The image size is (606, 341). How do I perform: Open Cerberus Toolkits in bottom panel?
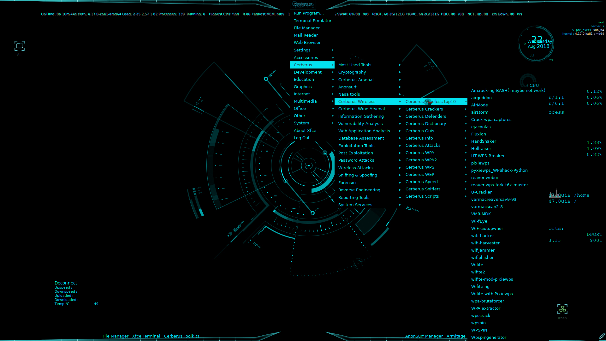[181, 336]
